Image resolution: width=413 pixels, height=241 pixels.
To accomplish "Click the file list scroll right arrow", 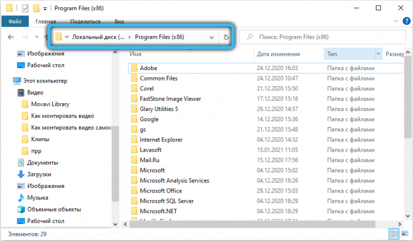I will pyautogui.click(x=400, y=224).
